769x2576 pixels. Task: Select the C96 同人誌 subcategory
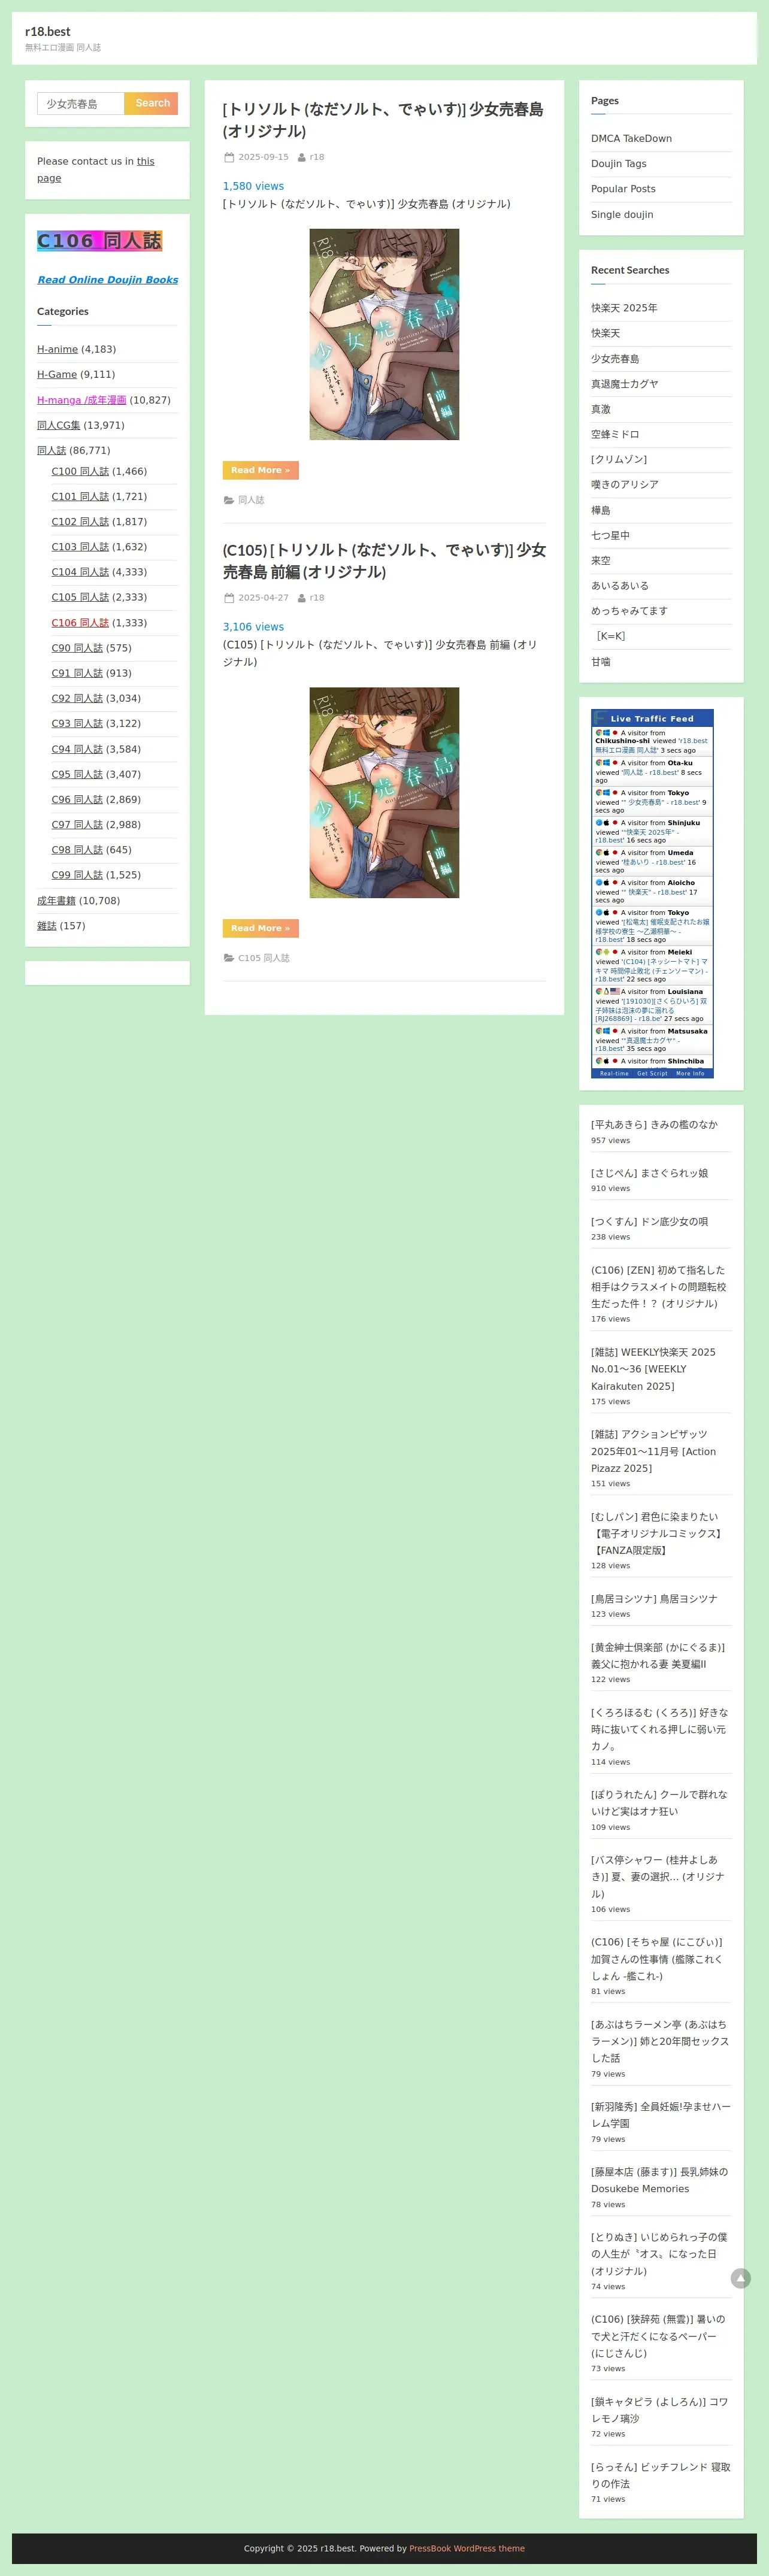tap(77, 799)
